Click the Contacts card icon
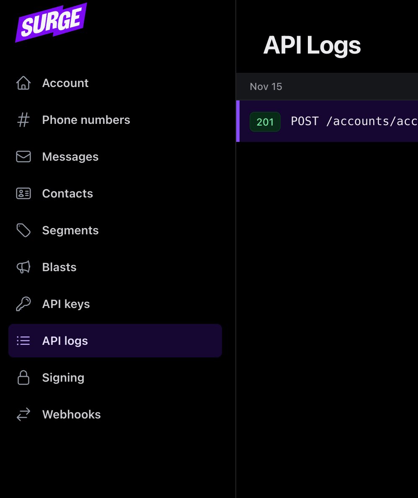 tap(23, 193)
